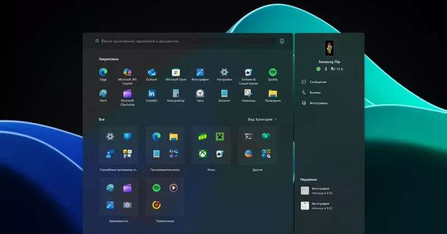Screen dimensions: 447x234
Task: Toggle phone panel button beside search
Action: (282, 41)
